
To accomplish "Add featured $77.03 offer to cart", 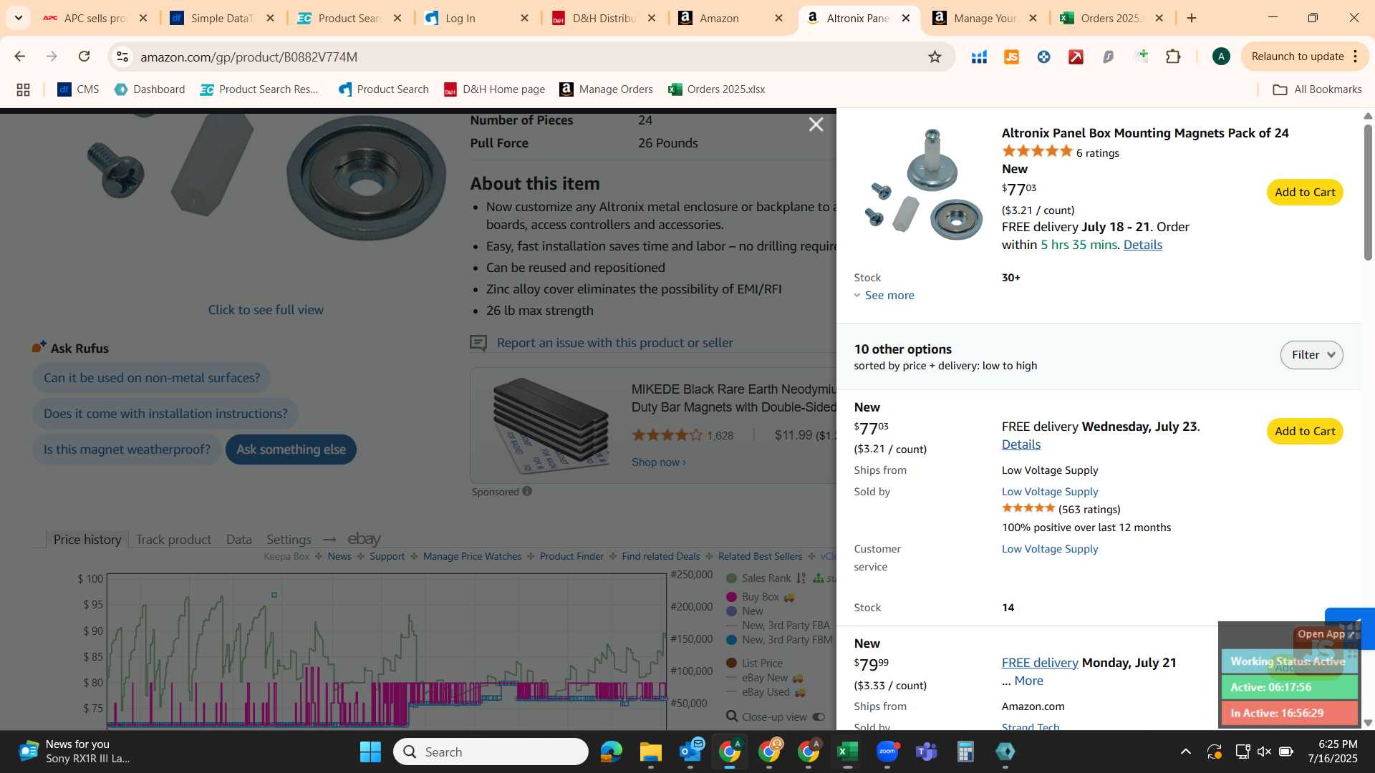I will [1305, 192].
